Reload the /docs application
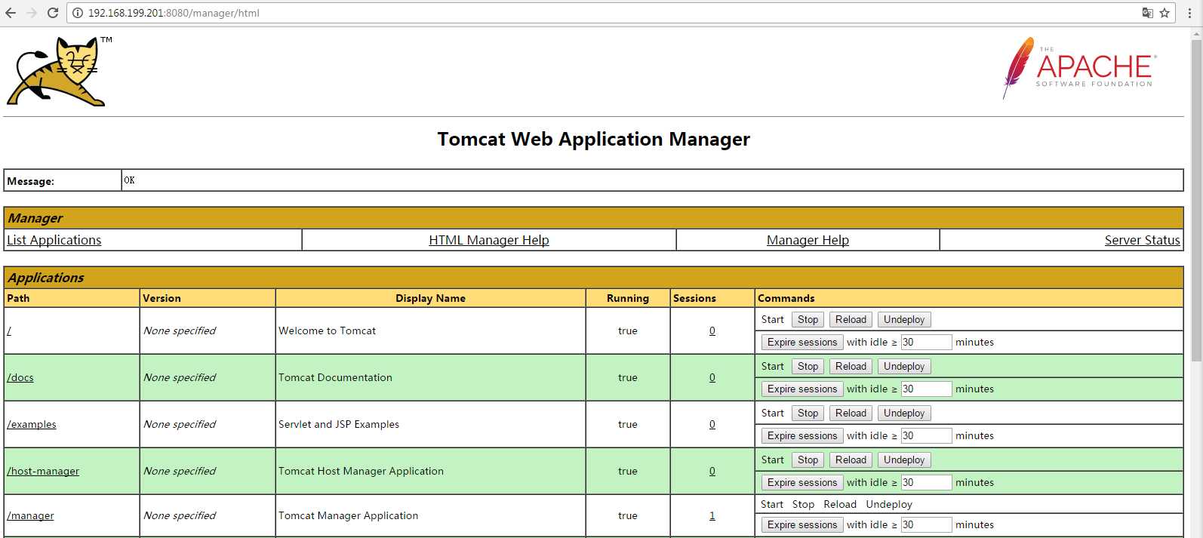 click(x=851, y=367)
